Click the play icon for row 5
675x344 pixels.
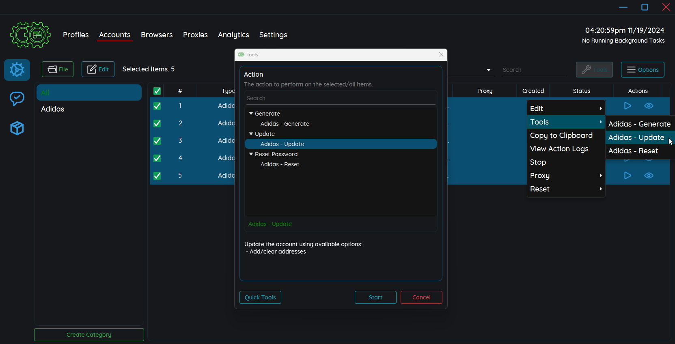(x=628, y=176)
